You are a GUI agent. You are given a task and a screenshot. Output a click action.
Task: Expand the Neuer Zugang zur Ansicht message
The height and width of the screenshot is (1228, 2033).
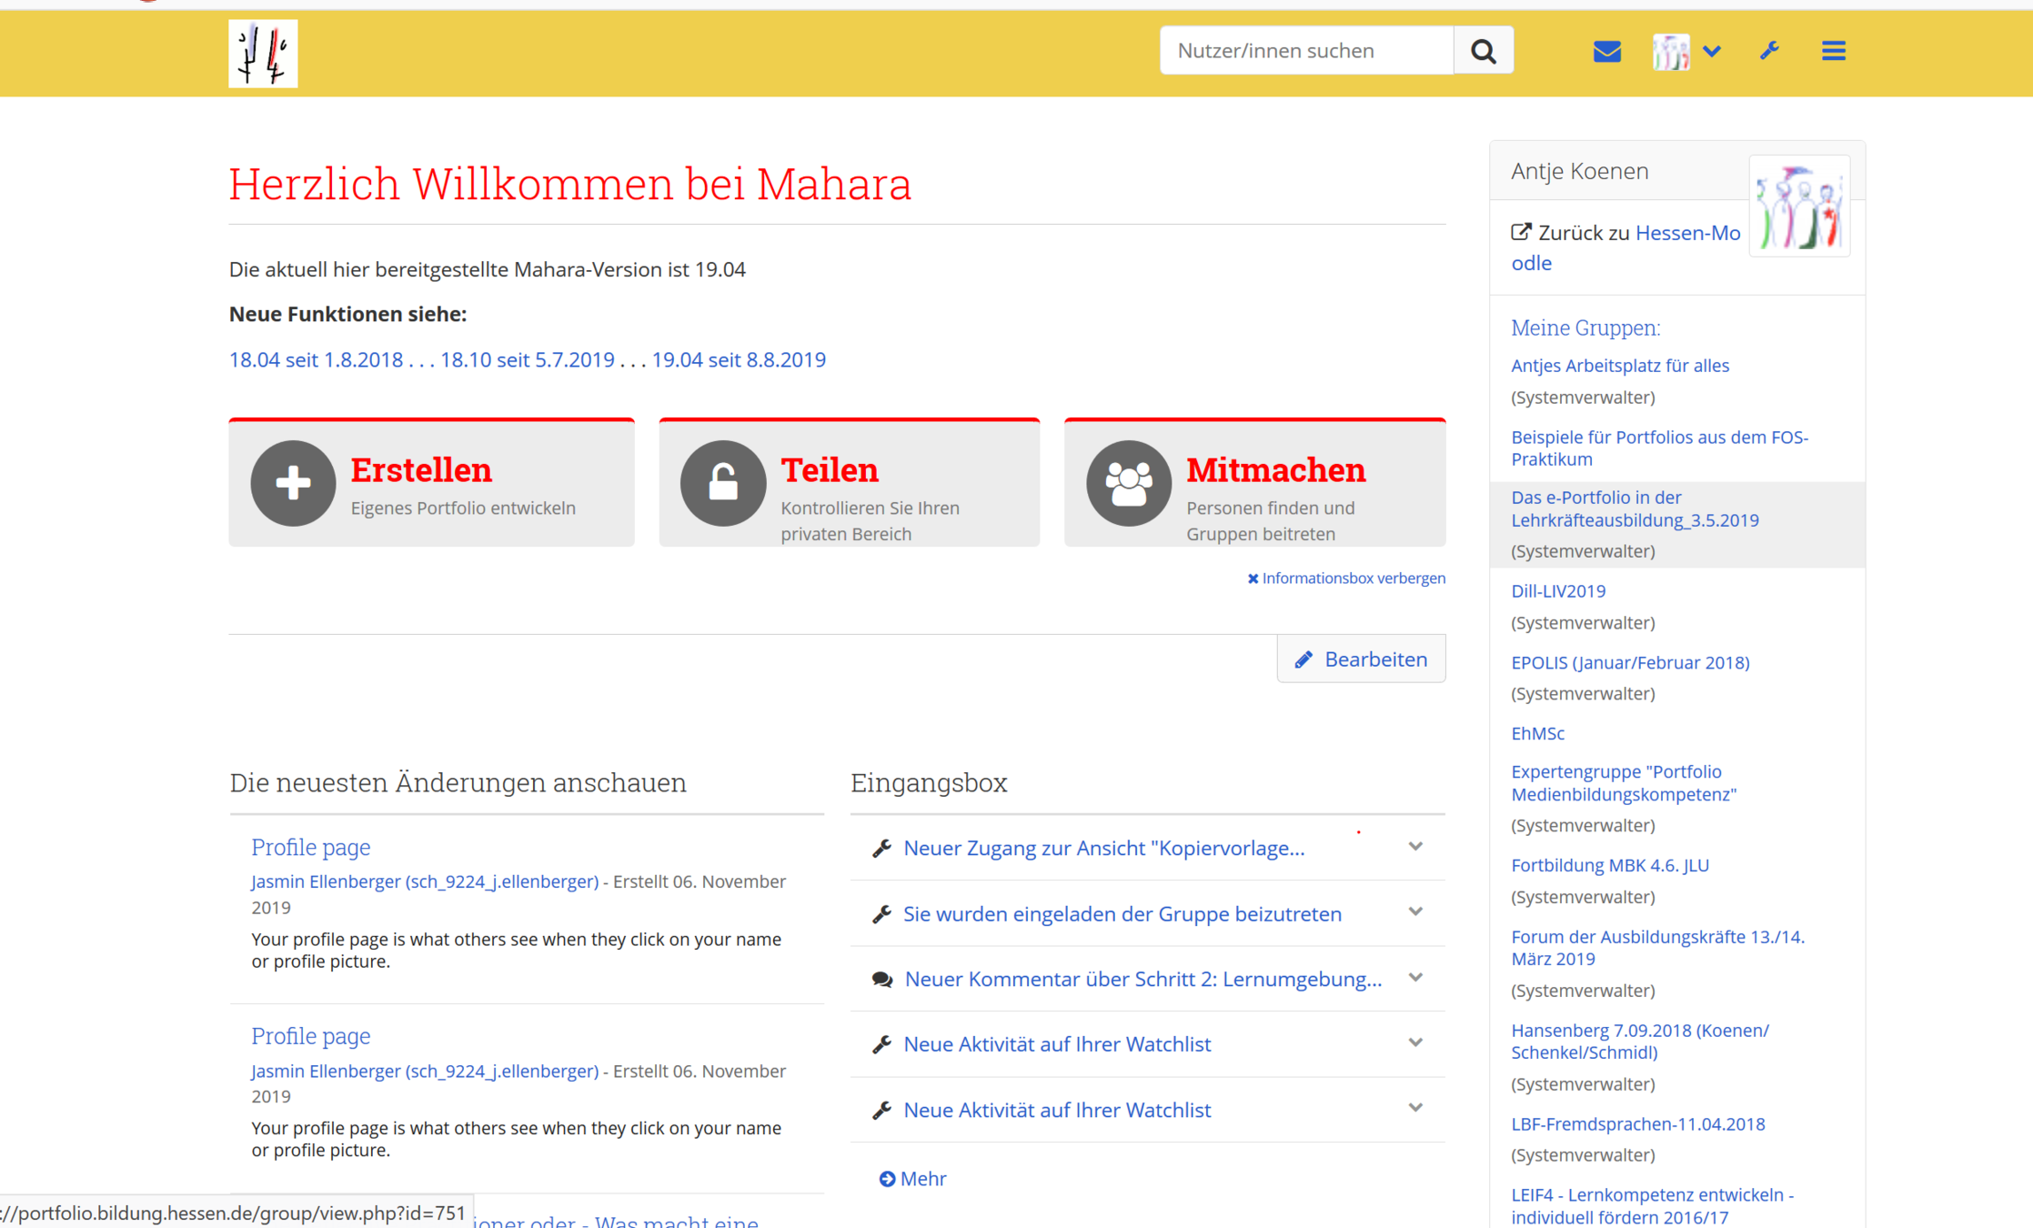(1415, 847)
